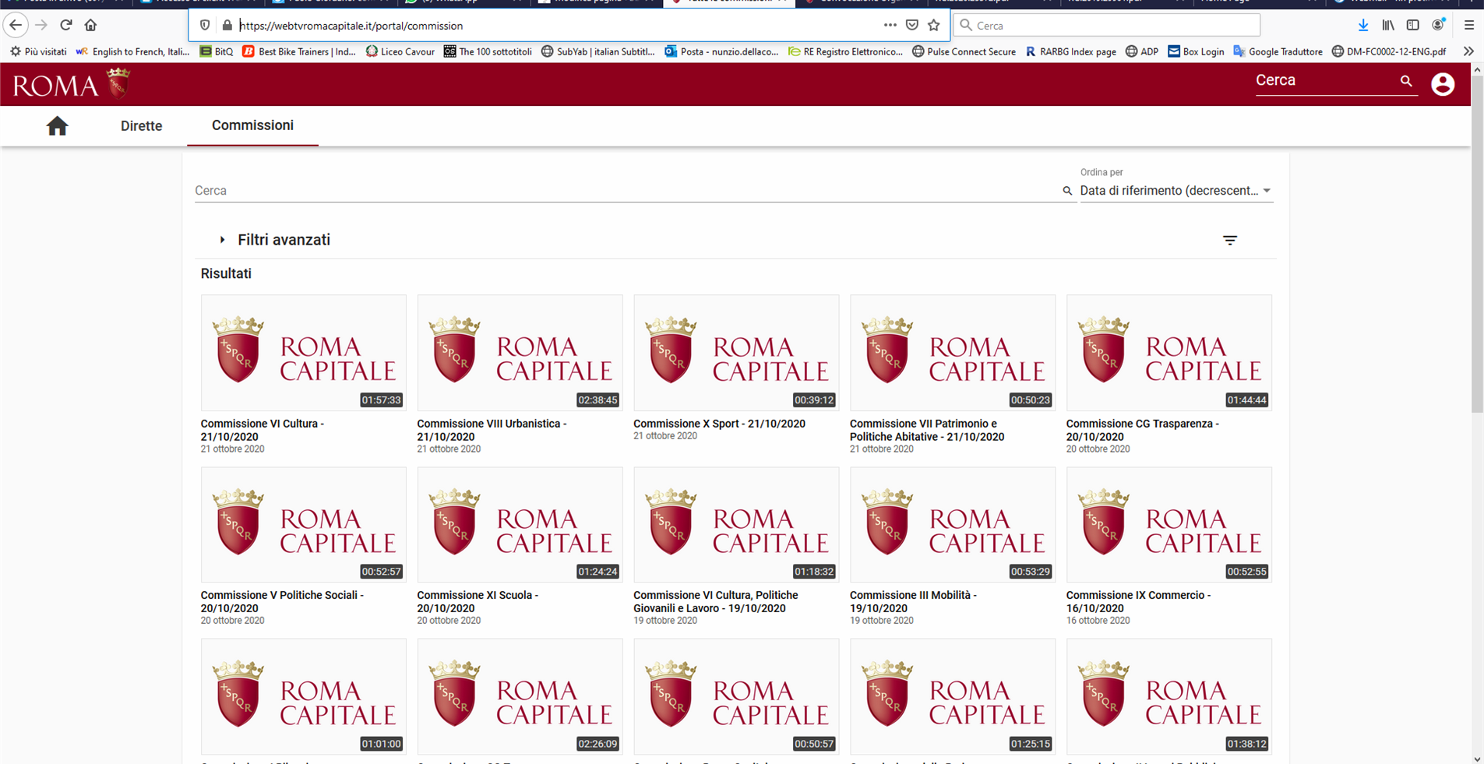Open the browser downloads arrow icon
Screen dimensions: 1484x764
tap(1363, 25)
